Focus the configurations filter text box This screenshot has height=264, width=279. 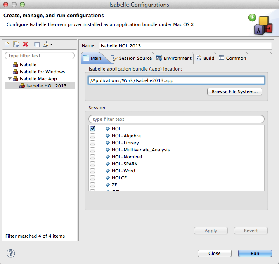40,56
